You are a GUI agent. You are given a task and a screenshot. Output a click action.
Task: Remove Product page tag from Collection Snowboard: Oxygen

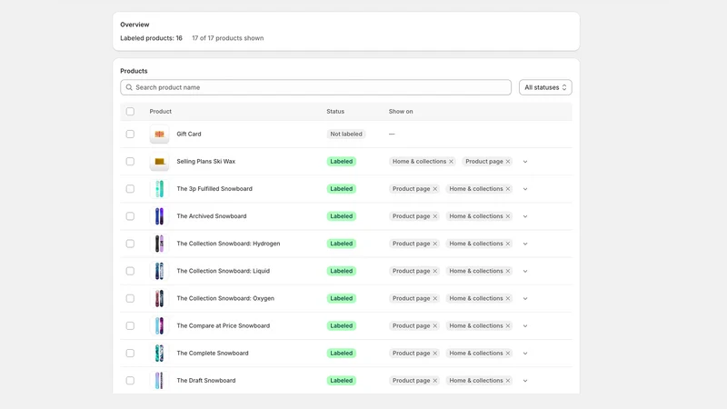(x=435, y=298)
